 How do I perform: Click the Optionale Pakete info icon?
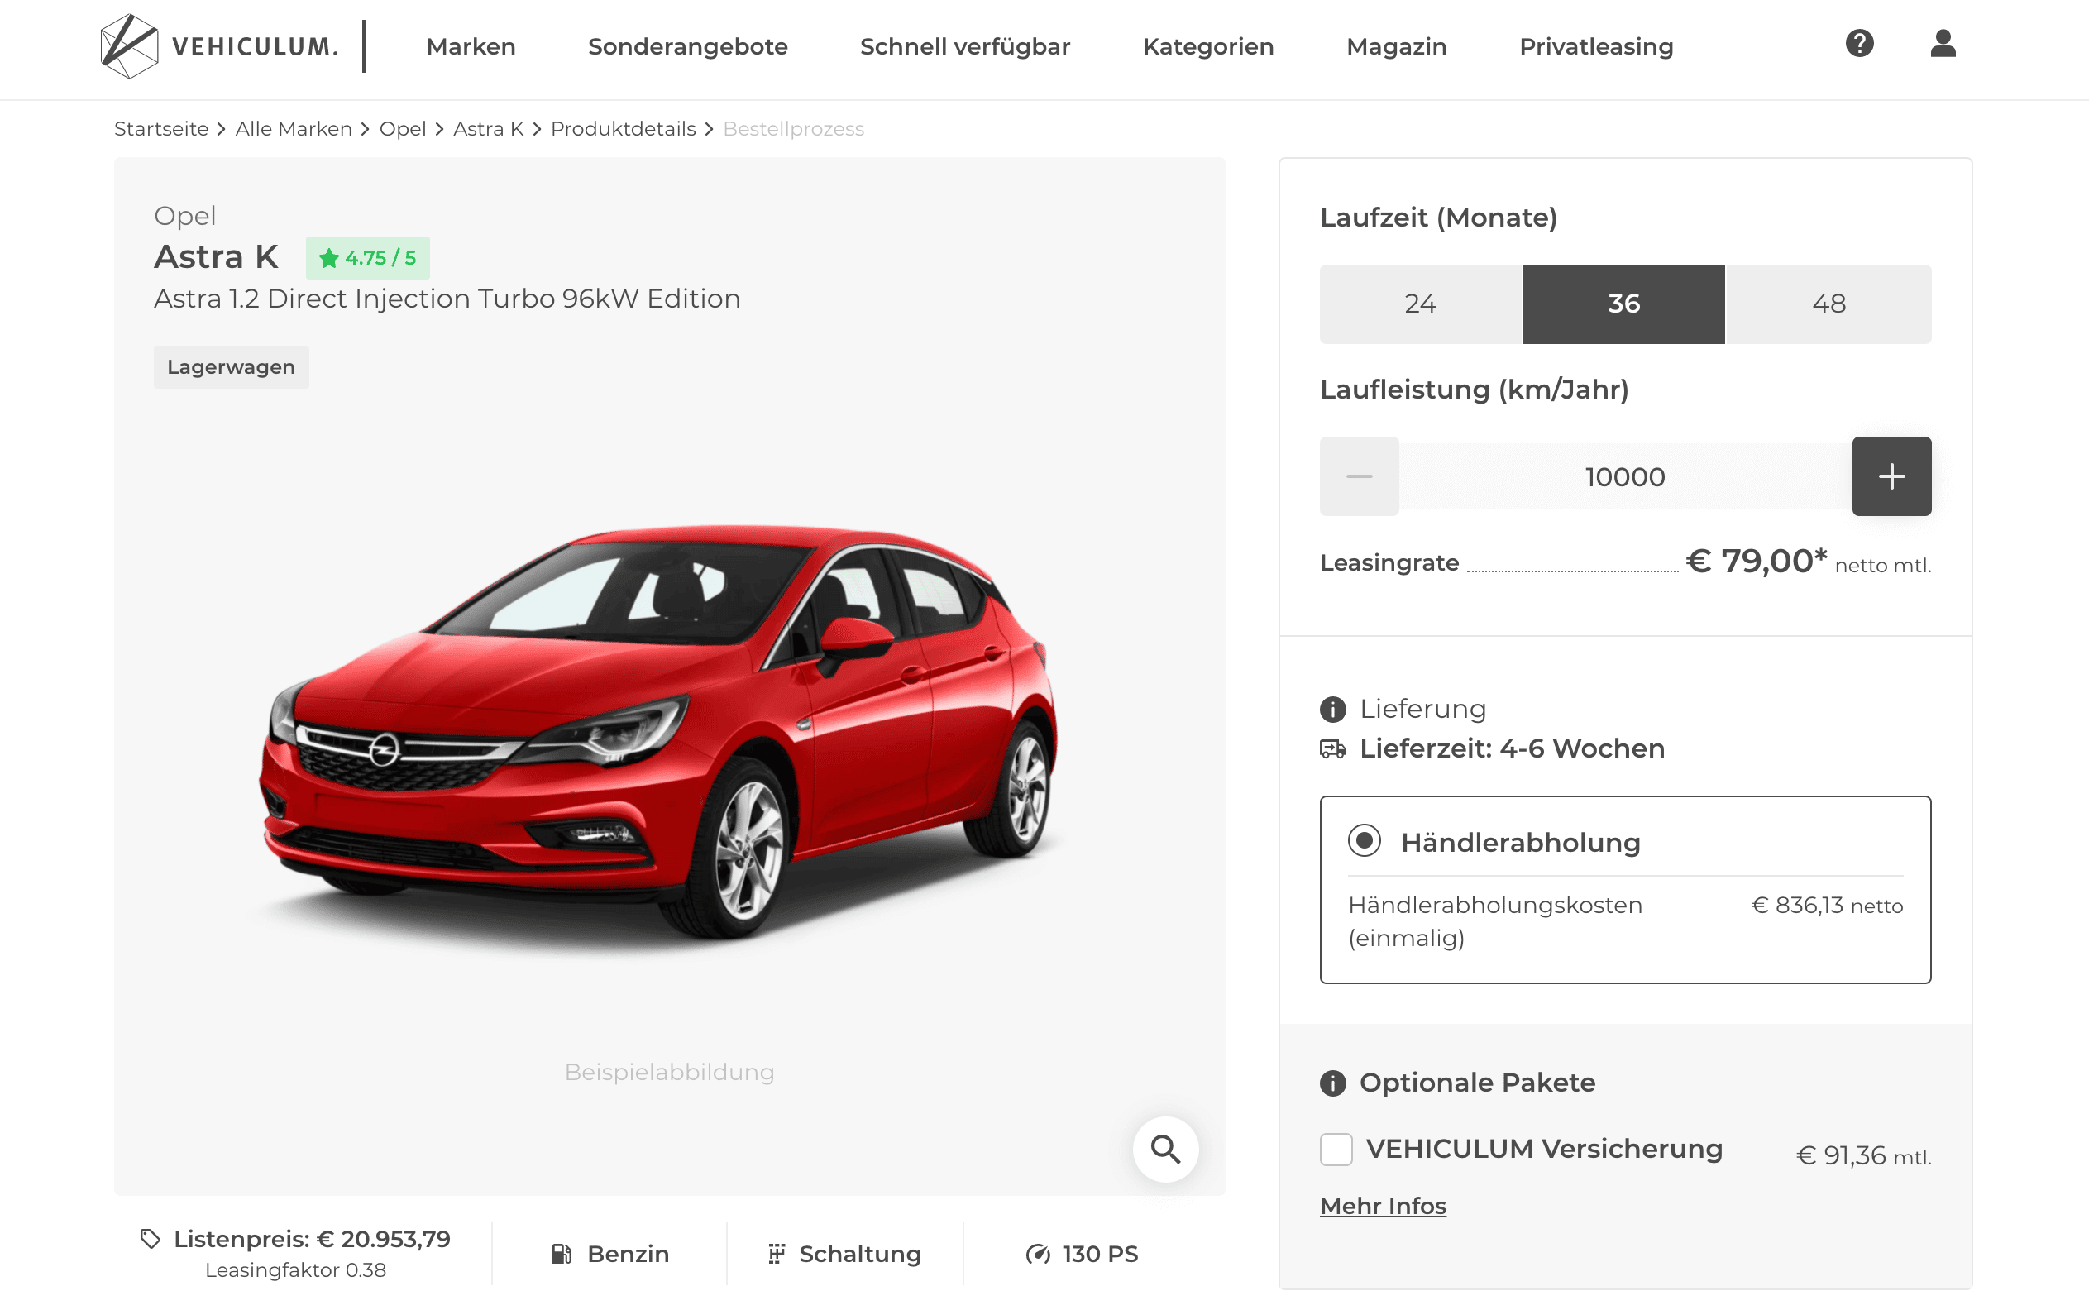tap(1332, 1083)
